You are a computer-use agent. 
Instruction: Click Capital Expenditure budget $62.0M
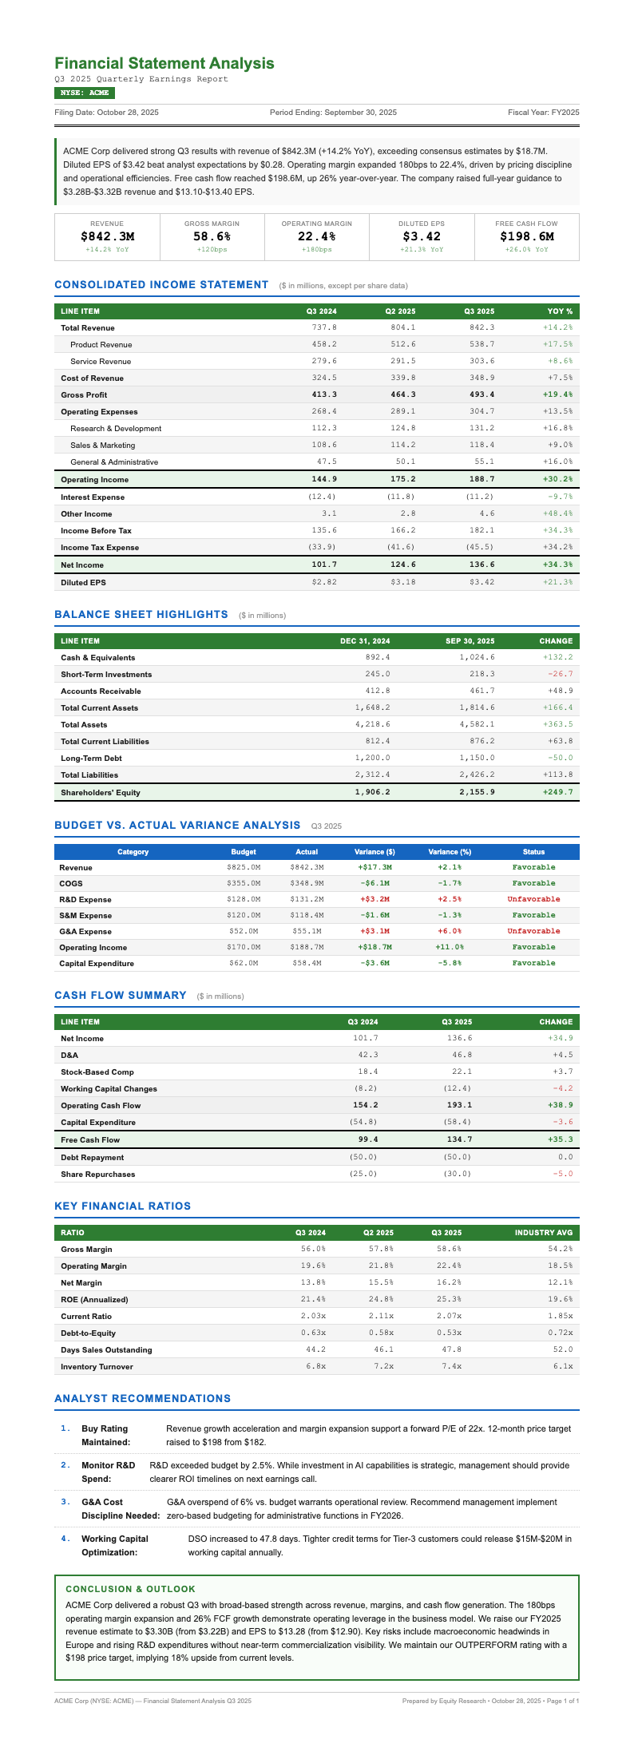(244, 964)
